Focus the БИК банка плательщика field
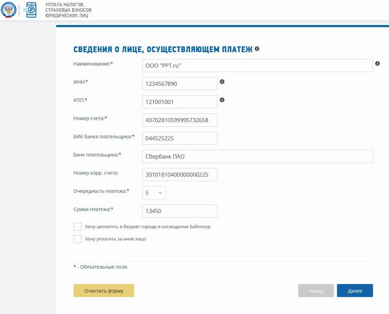This screenshot has height=314, width=389. pos(180,138)
